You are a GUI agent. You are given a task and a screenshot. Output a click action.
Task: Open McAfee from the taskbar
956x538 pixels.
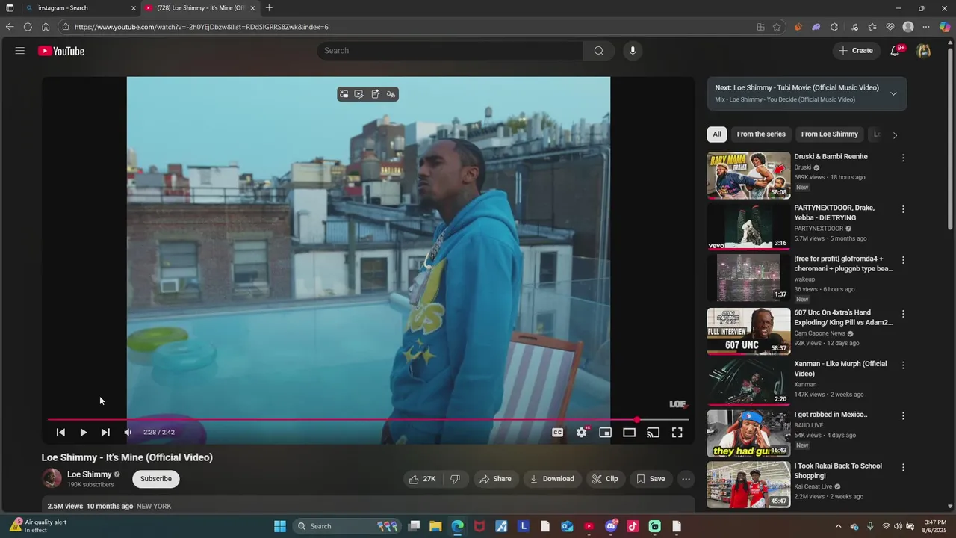[479, 526]
